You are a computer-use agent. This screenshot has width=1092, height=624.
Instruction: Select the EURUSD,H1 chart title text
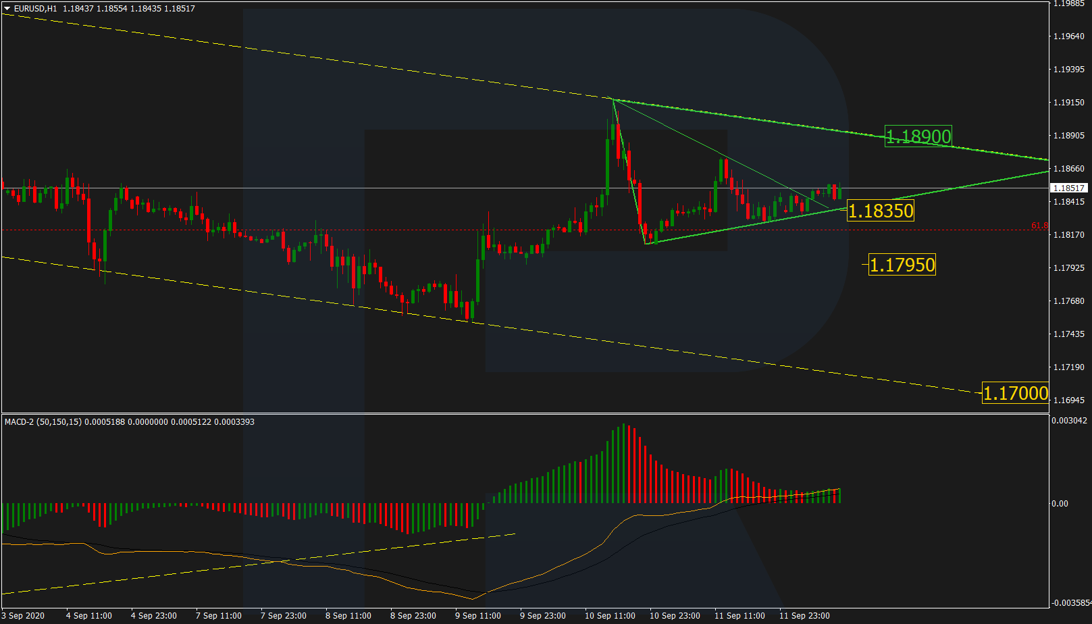35,9
